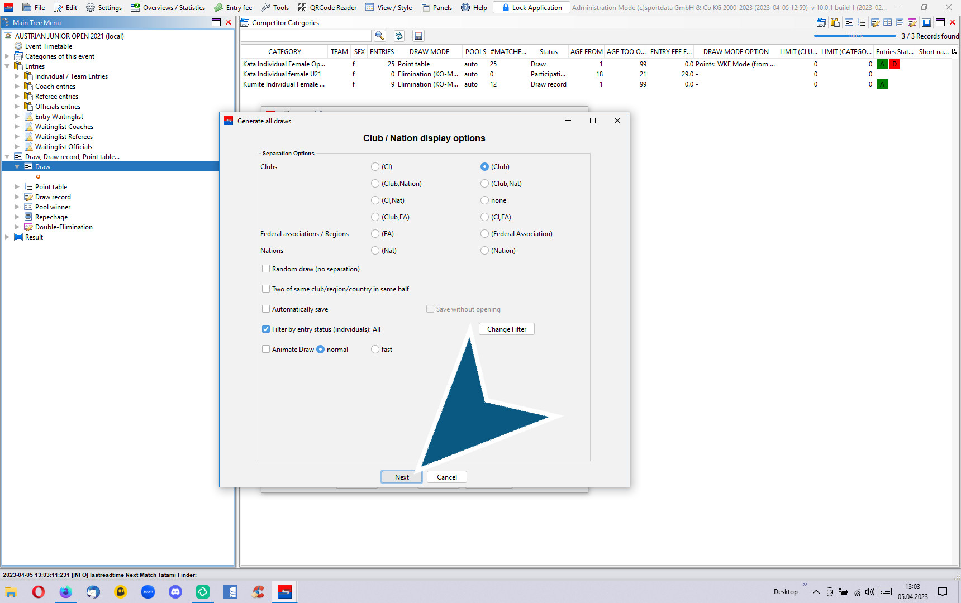Enable Random draw (no separation) checkbox

(266, 269)
